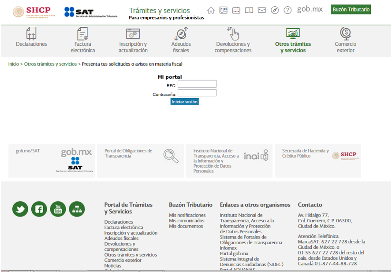392x272 pixels.
Task: Follow the Otros trámites y servicios breadcrumb
Action: (x=51, y=64)
